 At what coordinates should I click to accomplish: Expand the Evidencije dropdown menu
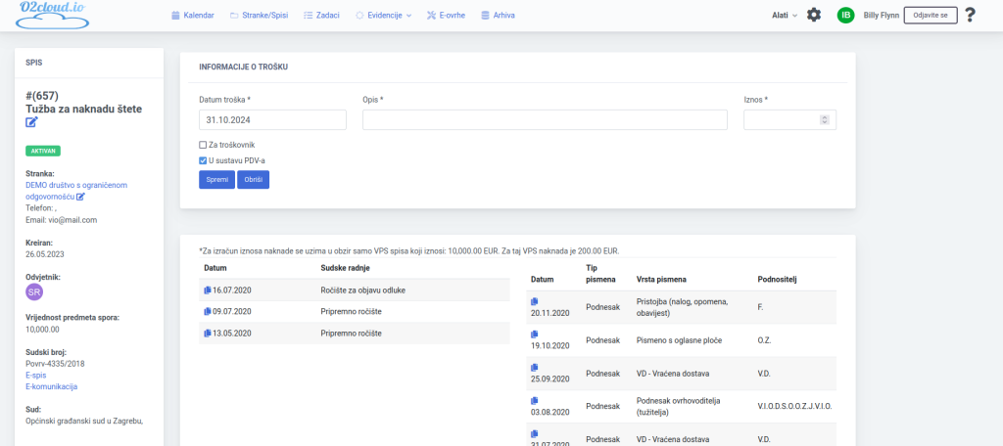tap(384, 16)
